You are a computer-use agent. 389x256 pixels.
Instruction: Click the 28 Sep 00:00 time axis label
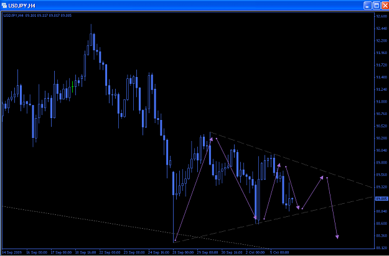pyautogui.click(x=184, y=252)
